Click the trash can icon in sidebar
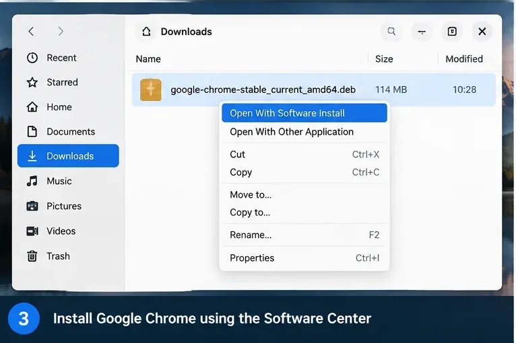This screenshot has width=516, height=343. point(32,256)
